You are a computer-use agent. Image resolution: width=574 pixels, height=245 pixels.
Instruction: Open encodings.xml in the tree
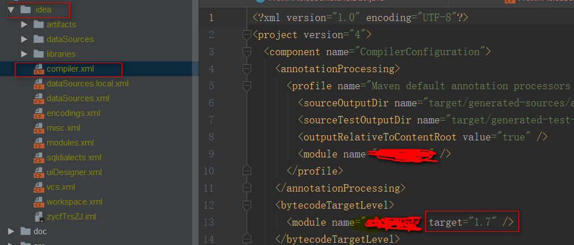coord(73,113)
